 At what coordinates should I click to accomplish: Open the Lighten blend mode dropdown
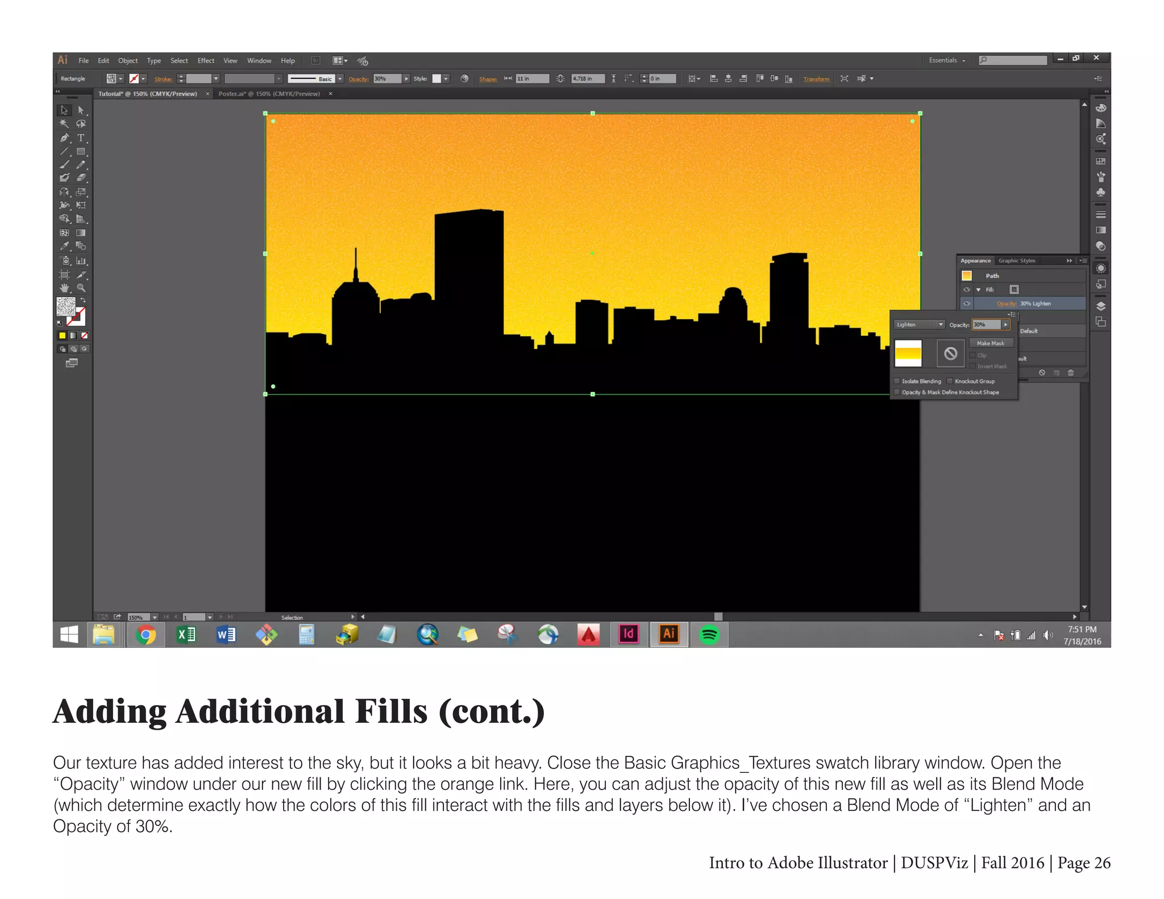tap(919, 324)
